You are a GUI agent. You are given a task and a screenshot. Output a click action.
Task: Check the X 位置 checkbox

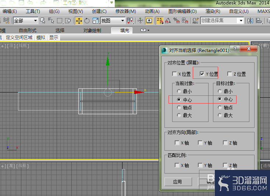[174, 74]
